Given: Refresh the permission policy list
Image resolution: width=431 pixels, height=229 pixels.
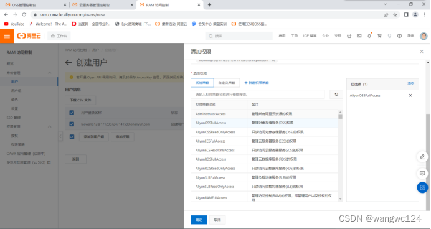Looking at the screenshot, I should tap(336, 94).
